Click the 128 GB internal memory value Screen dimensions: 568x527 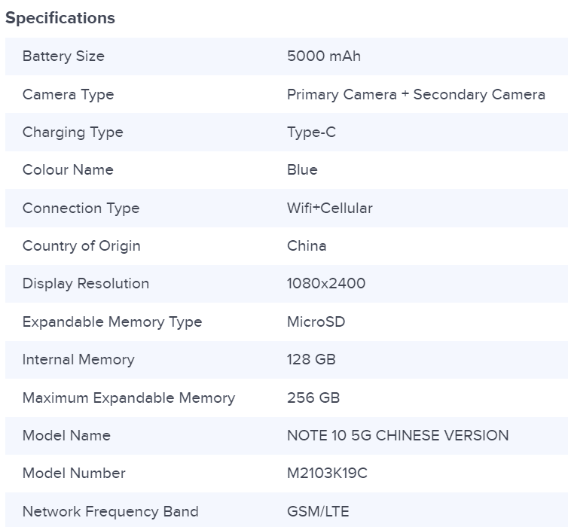[311, 360]
